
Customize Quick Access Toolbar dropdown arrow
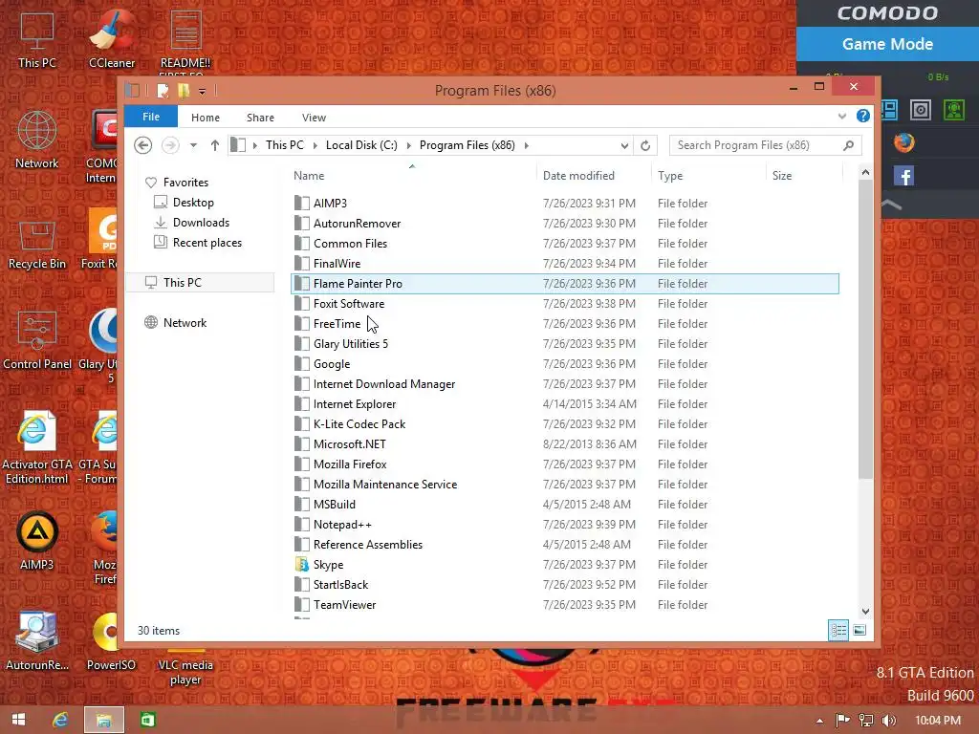[x=202, y=92]
